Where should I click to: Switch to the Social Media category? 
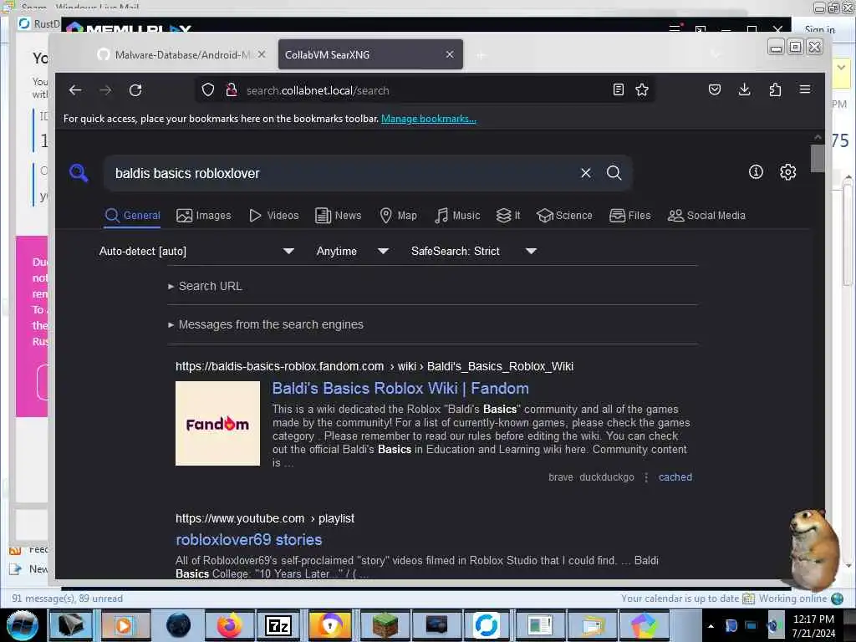706,216
